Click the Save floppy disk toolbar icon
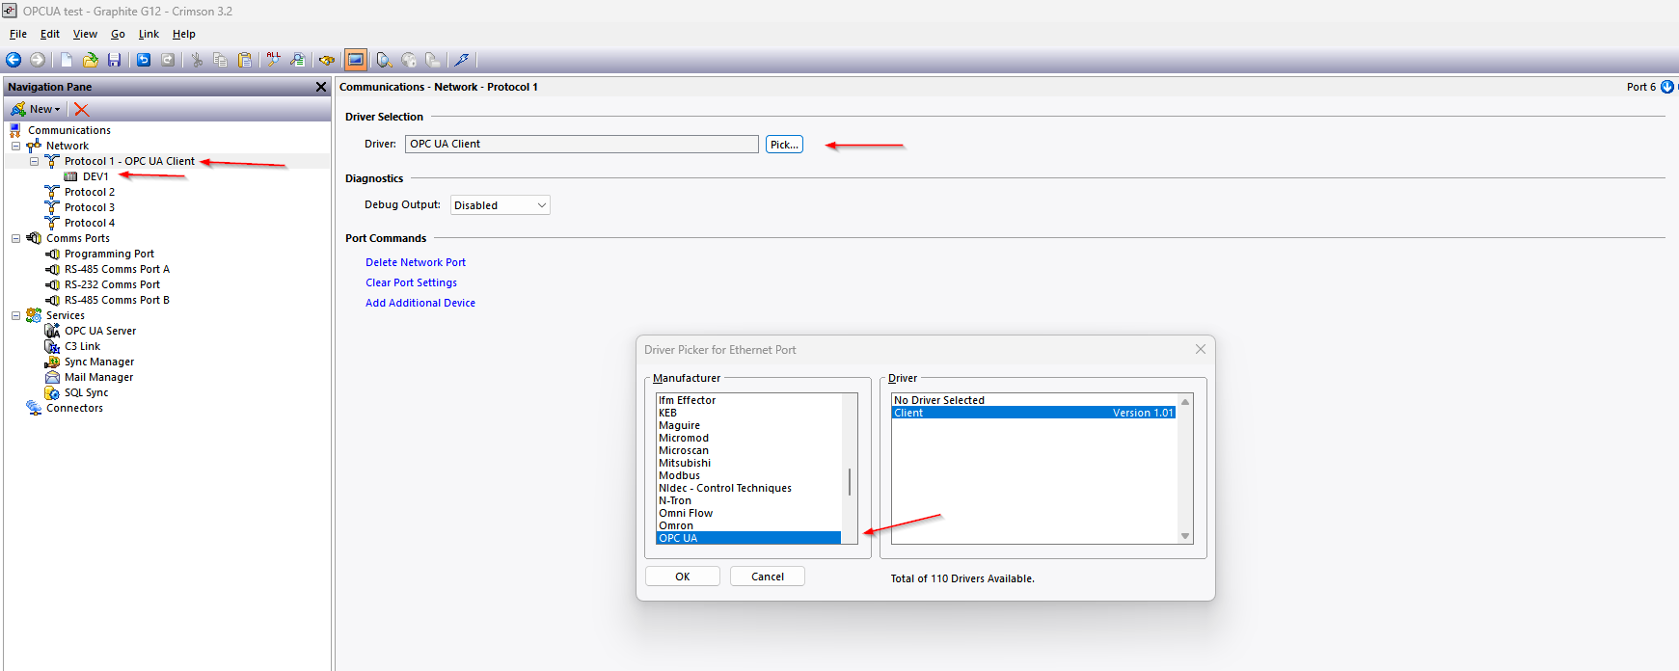 tap(114, 60)
